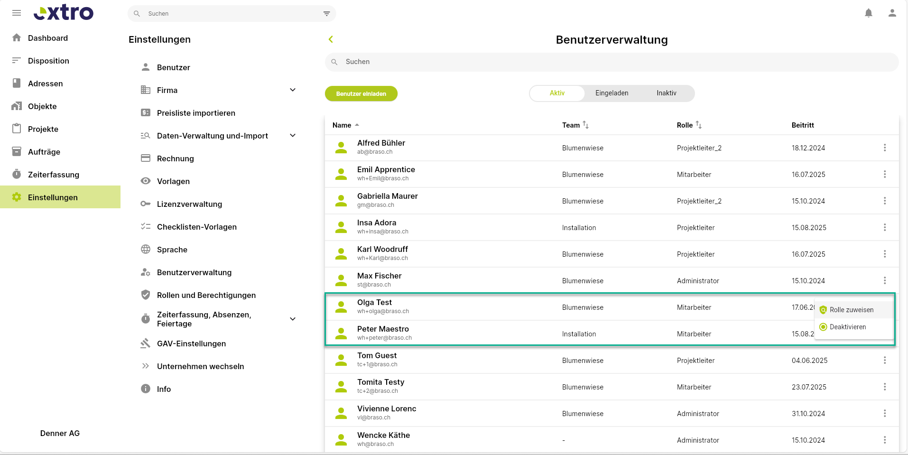Image resolution: width=908 pixels, height=455 pixels.
Task: Click the top global Suchen field
Action: (x=232, y=14)
